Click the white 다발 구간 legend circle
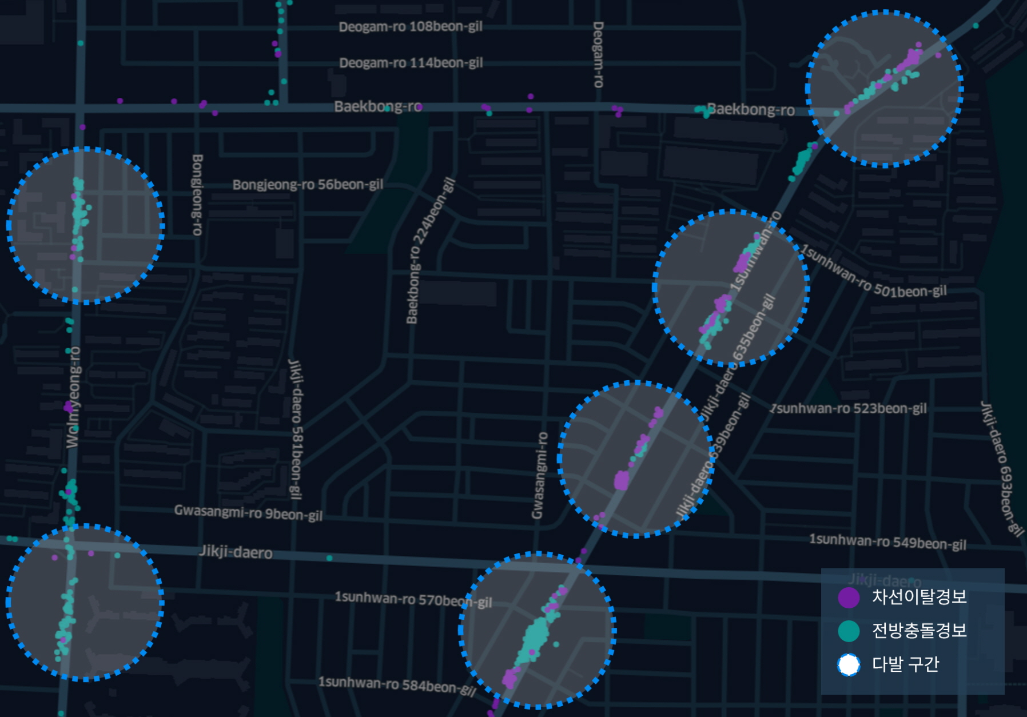The image size is (1027, 717). point(849,665)
